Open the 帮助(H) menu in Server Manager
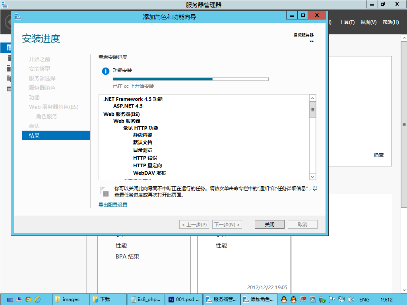Screen dimensions: 407x305 coord(391,22)
